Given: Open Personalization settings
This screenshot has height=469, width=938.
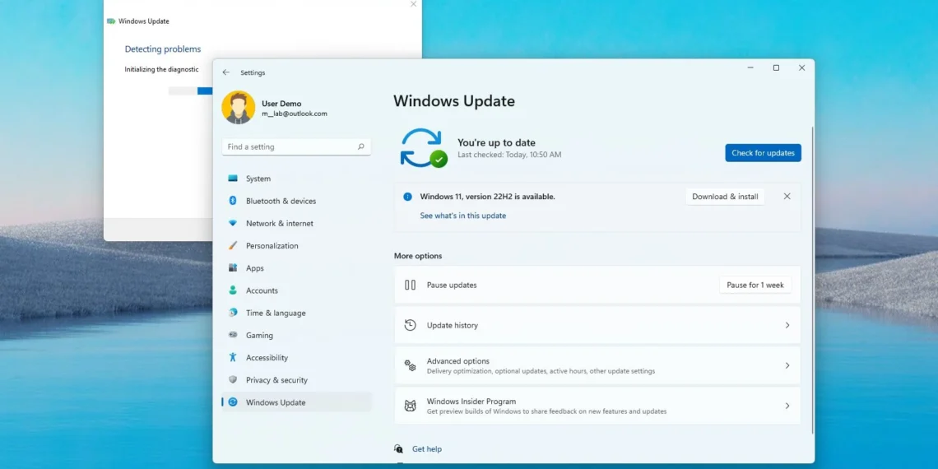Looking at the screenshot, I should point(297,245).
